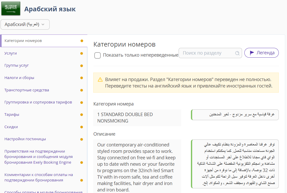This screenshot has width=287, height=193.
Task: Focus the Поиск по разделу search field
Action: click(x=210, y=53)
